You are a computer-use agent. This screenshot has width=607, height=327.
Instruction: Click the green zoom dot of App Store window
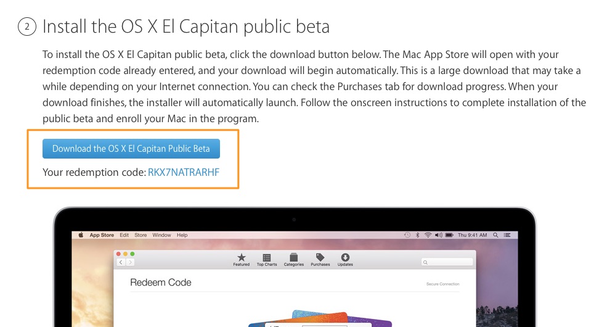click(x=132, y=254)
